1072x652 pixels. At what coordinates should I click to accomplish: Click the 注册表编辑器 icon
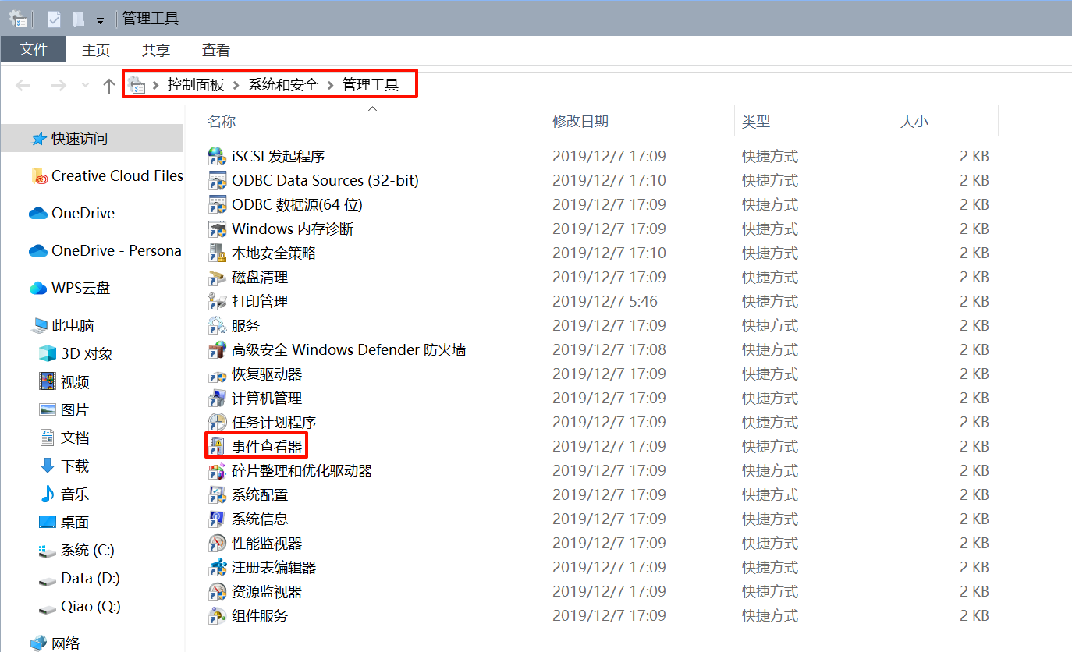pos(217,567)
